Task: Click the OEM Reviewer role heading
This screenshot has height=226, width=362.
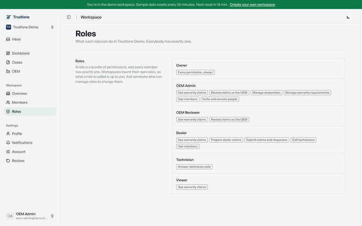Action: tap(188, 113)
